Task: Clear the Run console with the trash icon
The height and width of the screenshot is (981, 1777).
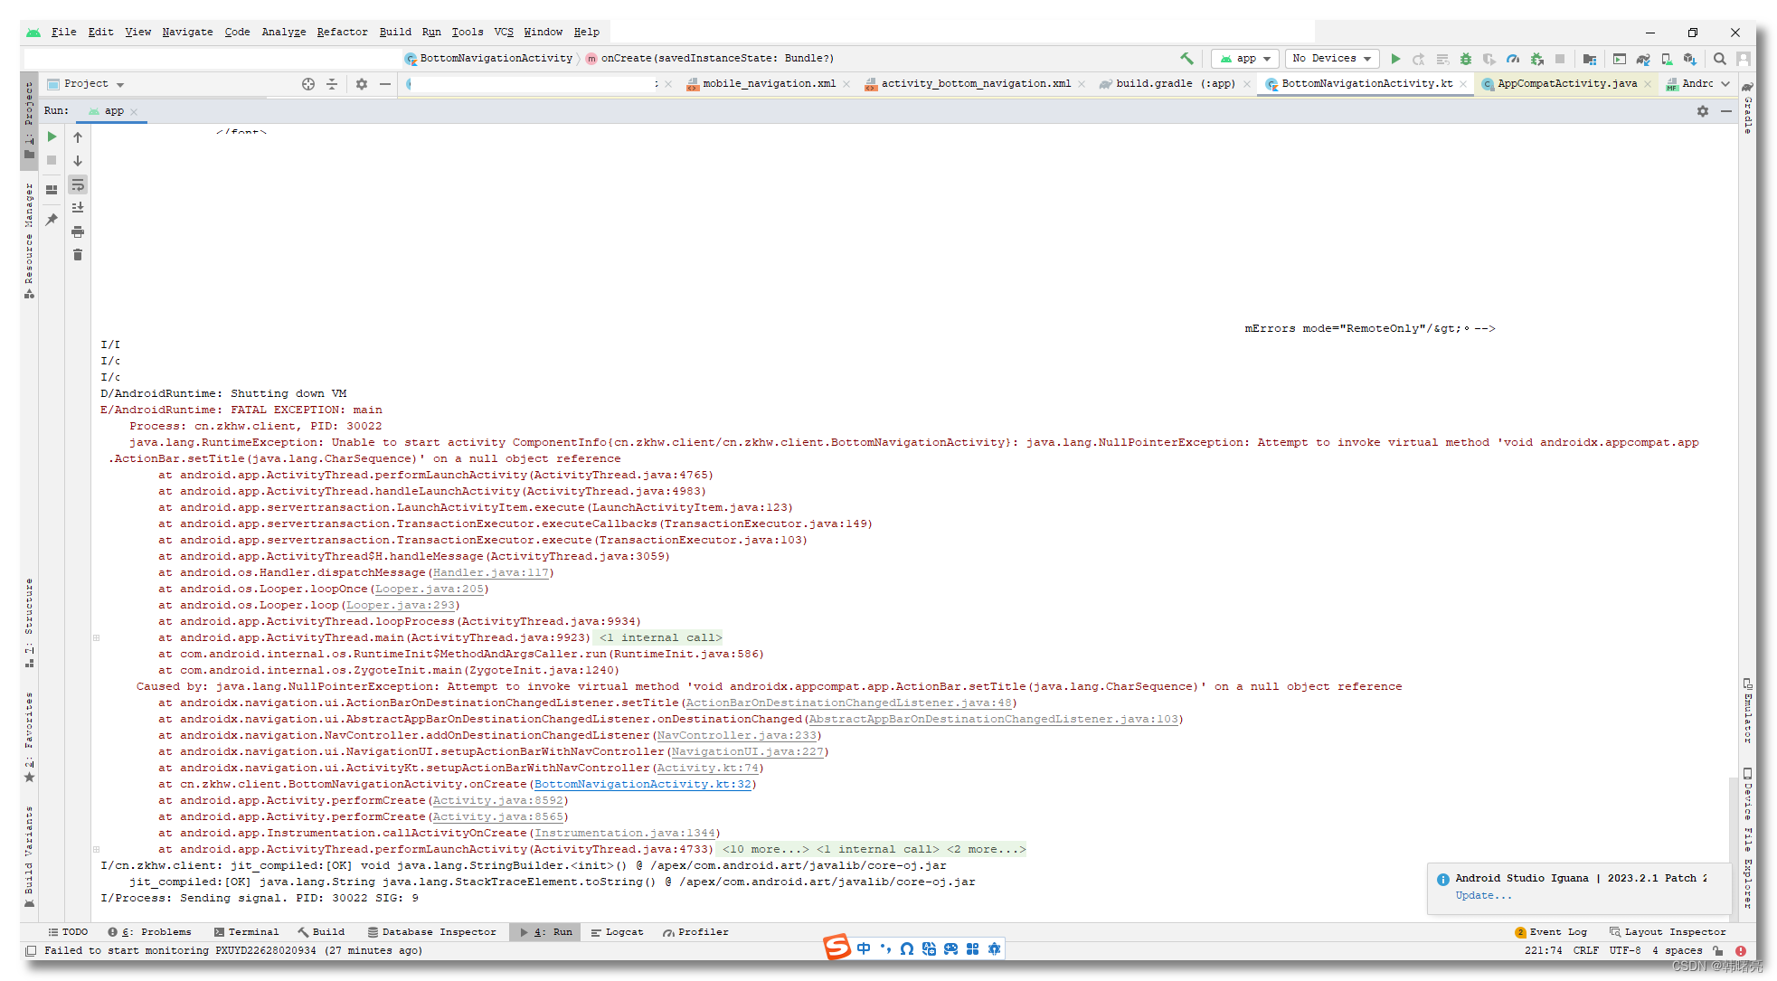Action: [78, 256]
